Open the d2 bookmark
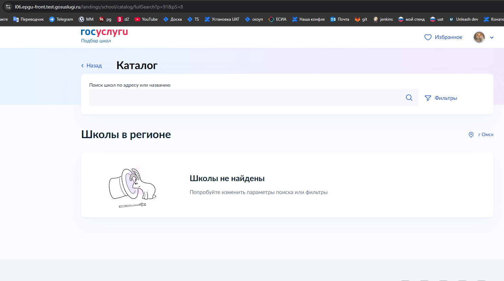504x281 pixels. click(x=123, y=19)
